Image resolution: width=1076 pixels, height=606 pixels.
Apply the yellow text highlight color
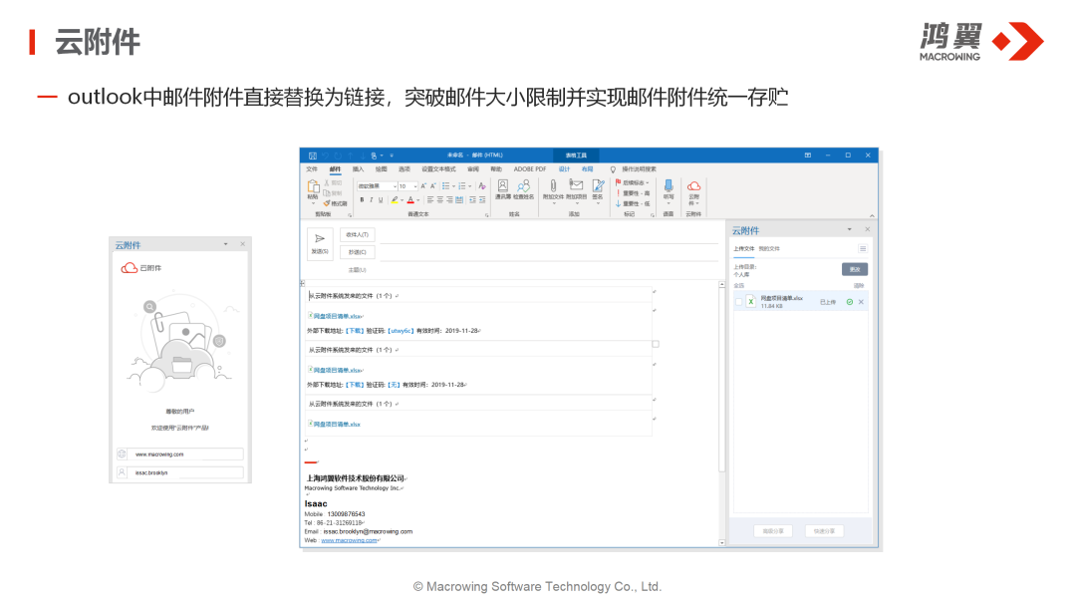395,200
